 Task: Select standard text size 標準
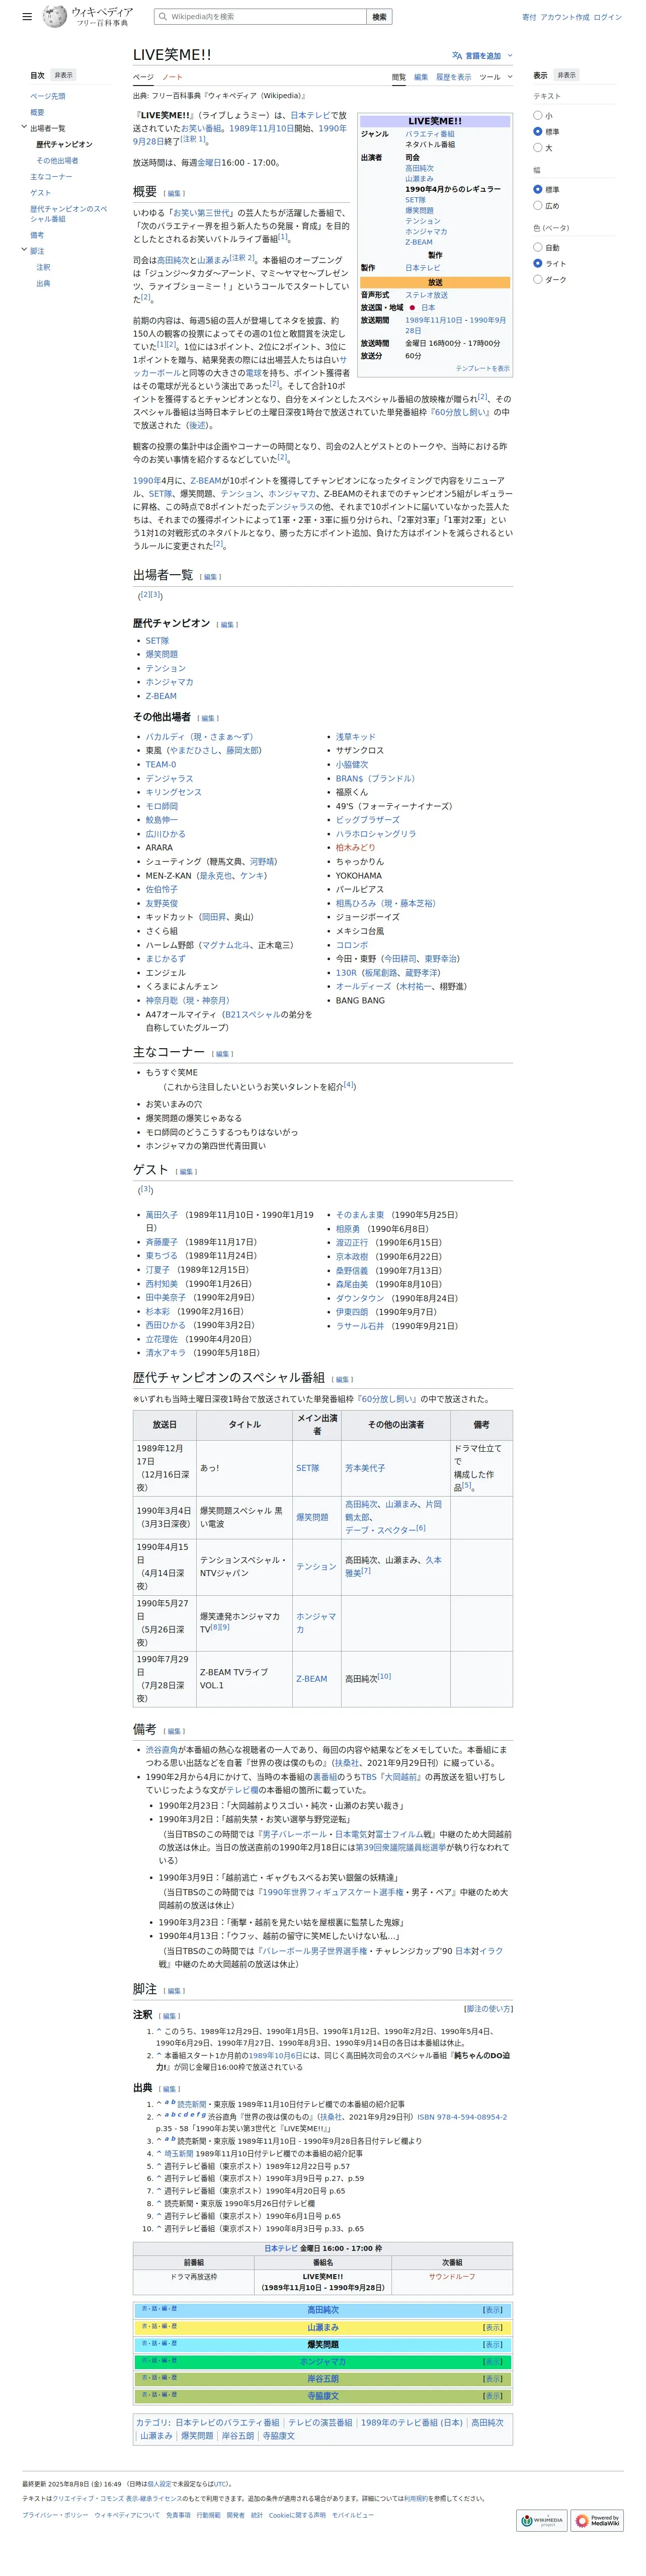pos(537,131)
